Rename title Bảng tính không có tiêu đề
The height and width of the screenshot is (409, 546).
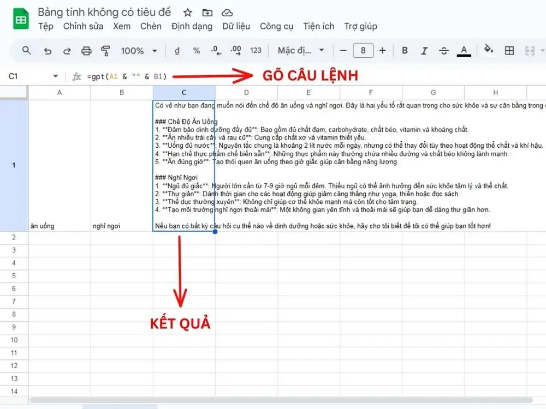pyautogui.click(x=104, y=12)
